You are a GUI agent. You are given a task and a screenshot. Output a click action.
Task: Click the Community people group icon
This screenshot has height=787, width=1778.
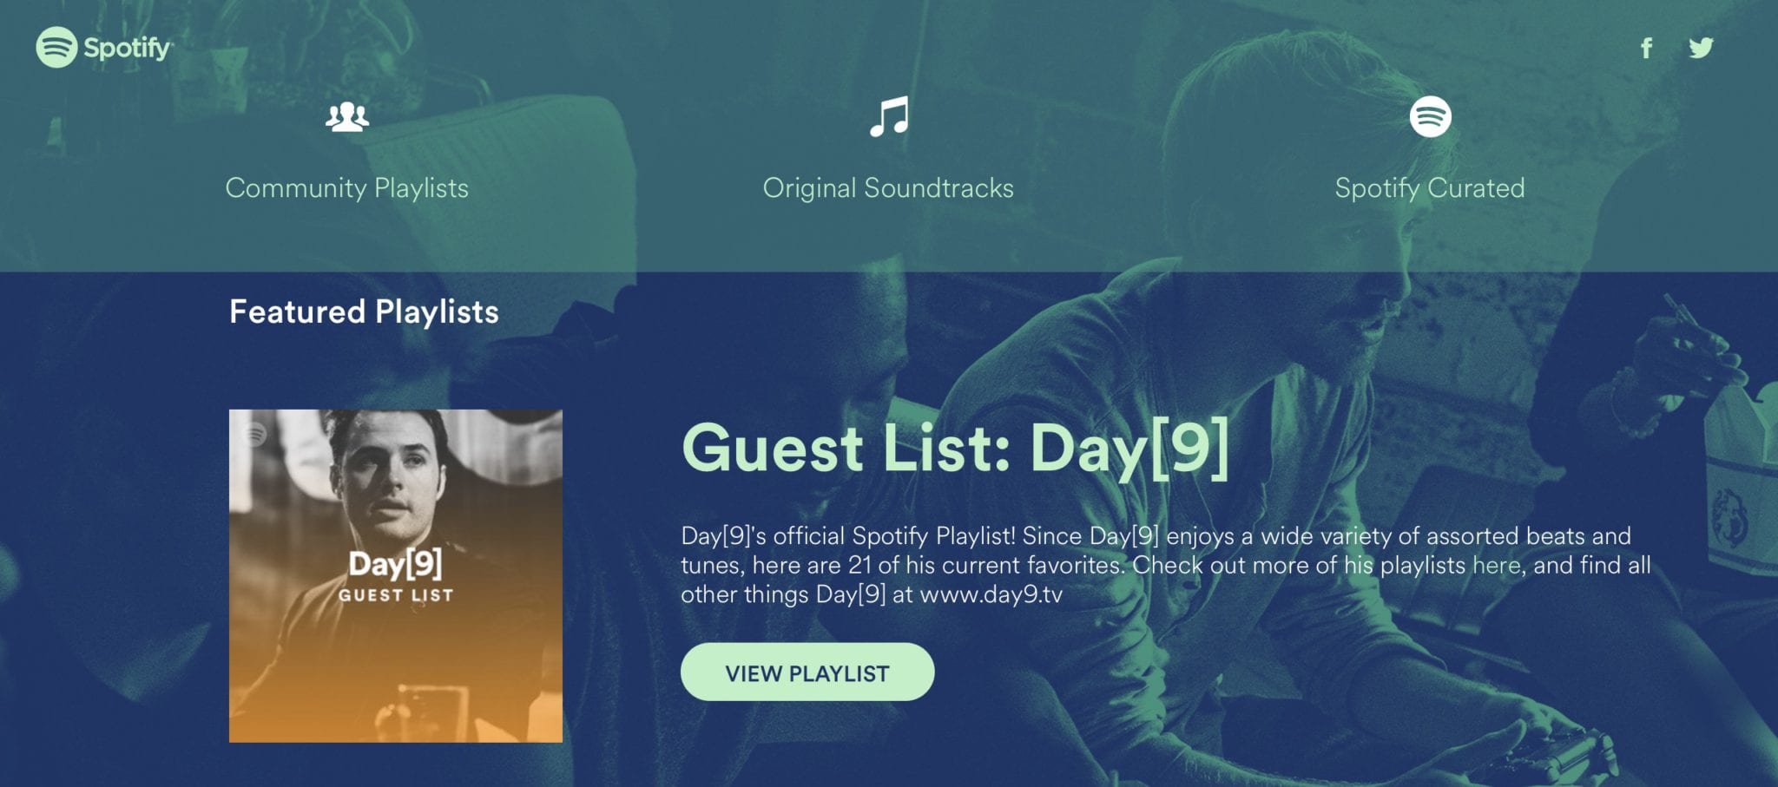(347, 116)
